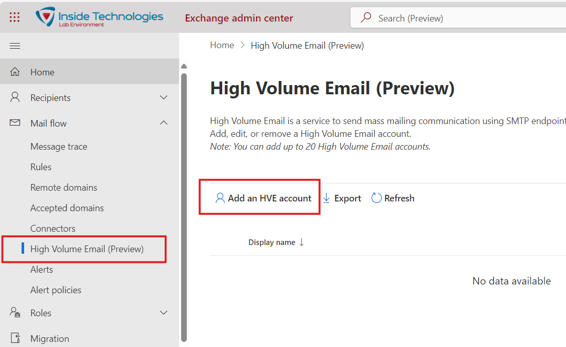Collapse the Mail flow section chevron
This screenshot has height=347, width=566.
(x=164, y=123)
